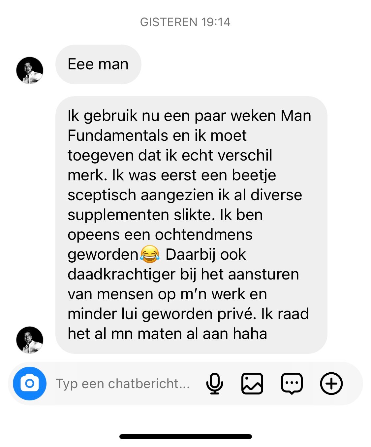This screenshot has height=447, width=371.
Task: Select the 'Eee man' message bubble
Action: coord(98,64)
